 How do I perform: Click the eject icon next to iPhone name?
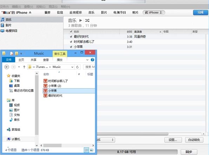[x=30, y=13]
